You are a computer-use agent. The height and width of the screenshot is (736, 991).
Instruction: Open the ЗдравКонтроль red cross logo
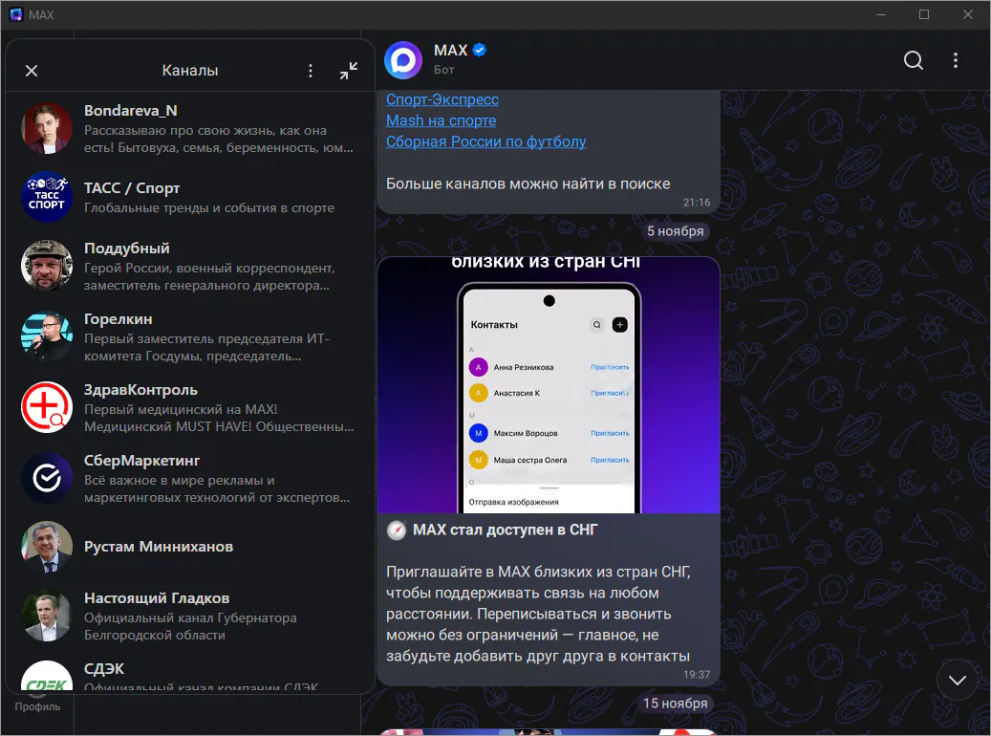pos(47,407)
